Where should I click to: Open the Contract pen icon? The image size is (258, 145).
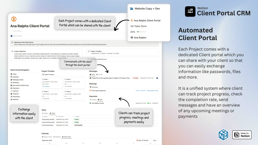[x=11, y=91]
